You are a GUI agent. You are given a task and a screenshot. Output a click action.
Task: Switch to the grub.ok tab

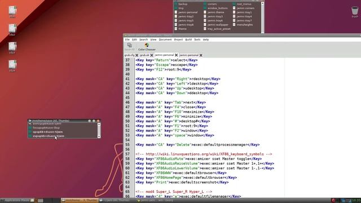coord(144,55)
